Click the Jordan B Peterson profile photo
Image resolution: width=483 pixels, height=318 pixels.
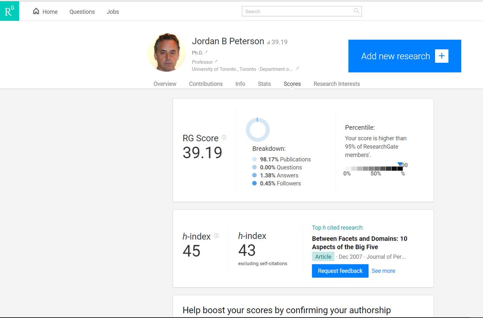167,52
